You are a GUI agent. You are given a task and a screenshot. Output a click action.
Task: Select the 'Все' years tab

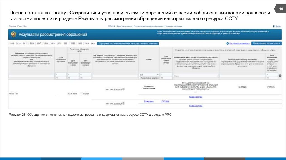93,43
